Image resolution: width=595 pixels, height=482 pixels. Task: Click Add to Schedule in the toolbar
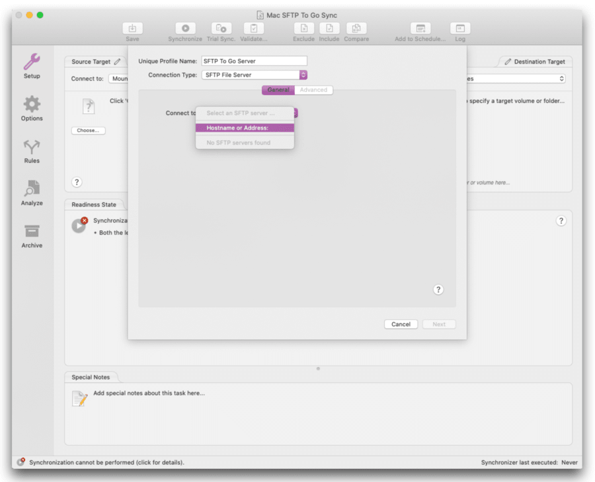[419, 29]
